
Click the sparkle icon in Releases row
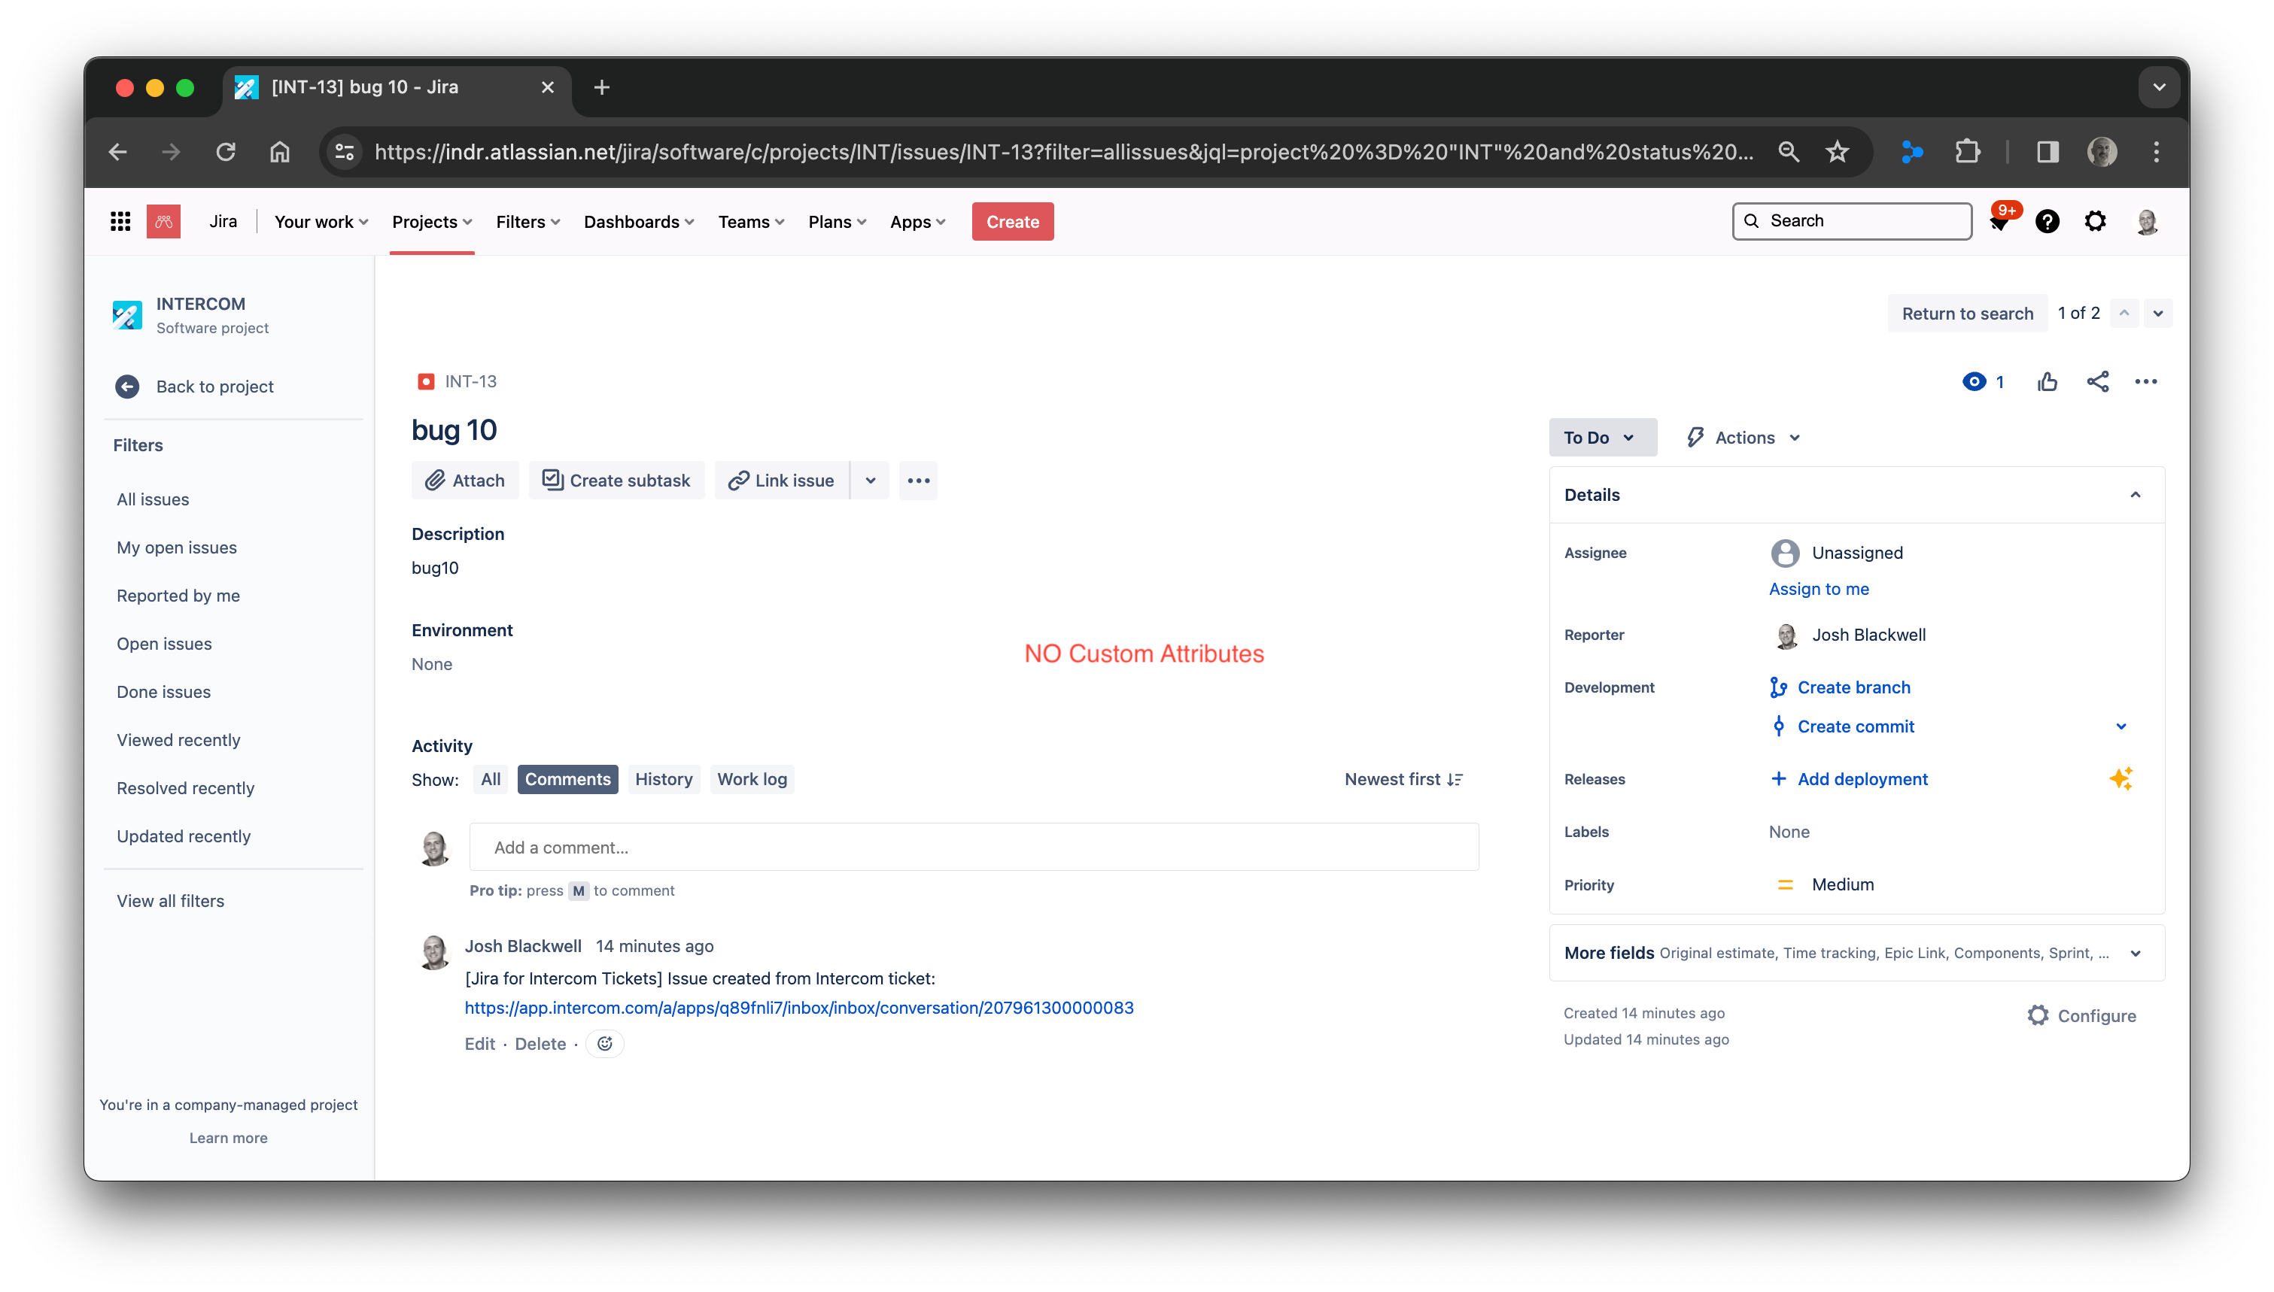click(x=2120, y=778)
